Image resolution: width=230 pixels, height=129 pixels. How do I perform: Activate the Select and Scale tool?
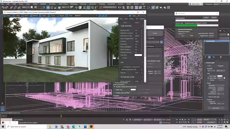pyautogui.click(x=55, y=7)
